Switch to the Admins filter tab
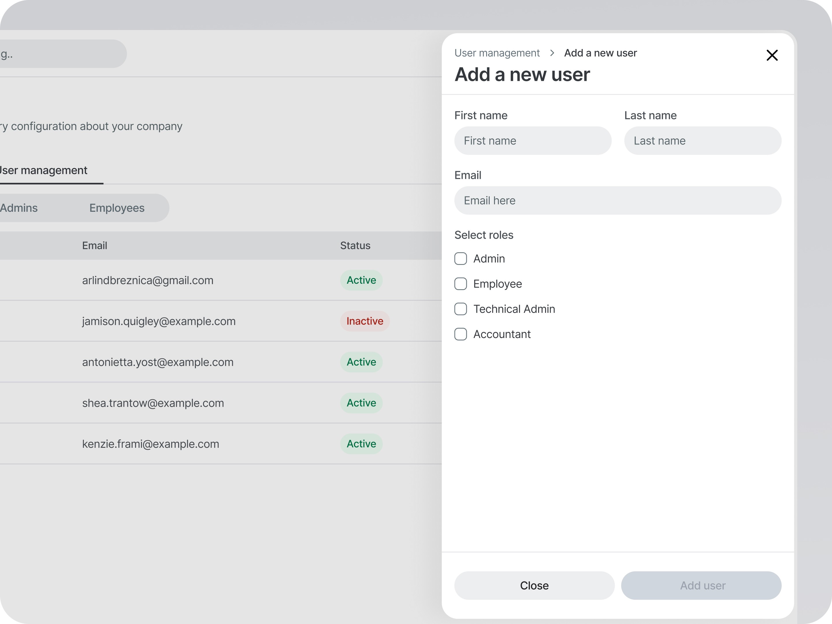Image resolution: width=832 pixels, height=624 pixels. pyautogui.click(x=19, y=208)
